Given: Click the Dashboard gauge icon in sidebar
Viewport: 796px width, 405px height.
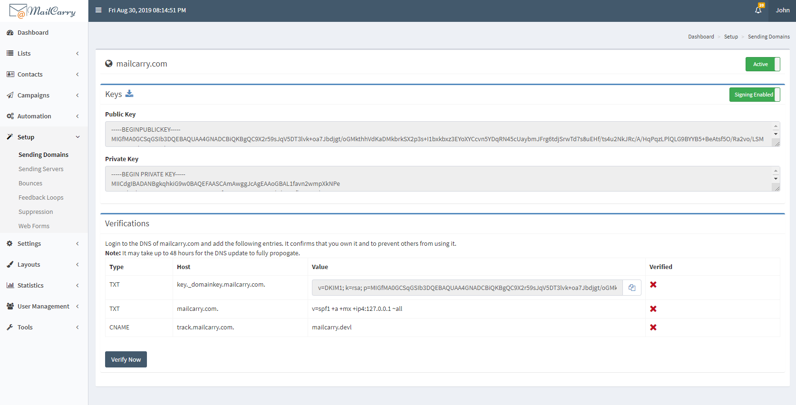Looking at the screenshot, I should (10, 33).
